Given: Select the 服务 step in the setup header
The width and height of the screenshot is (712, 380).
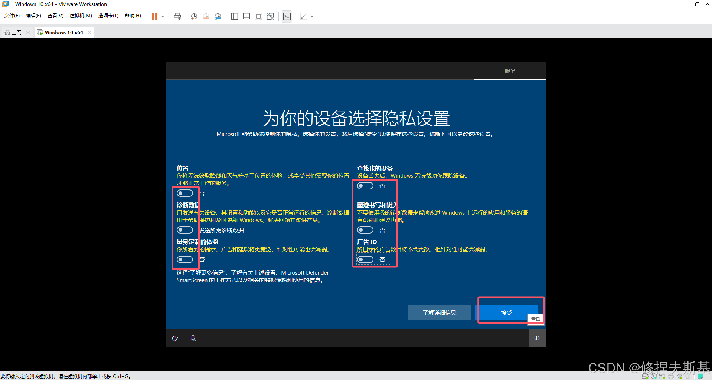Looking at the screenshot, I should point(510,71).
